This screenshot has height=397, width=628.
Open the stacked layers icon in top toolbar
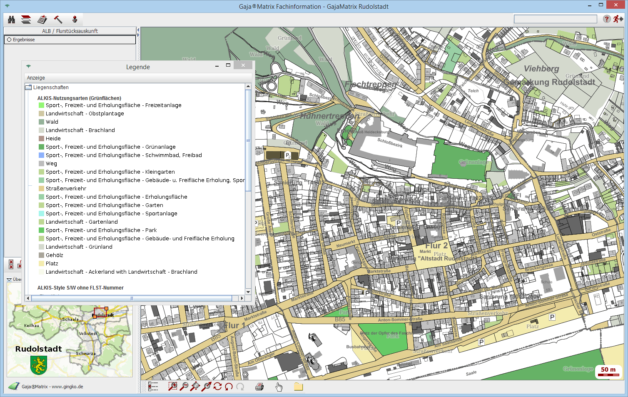point(26,20)
